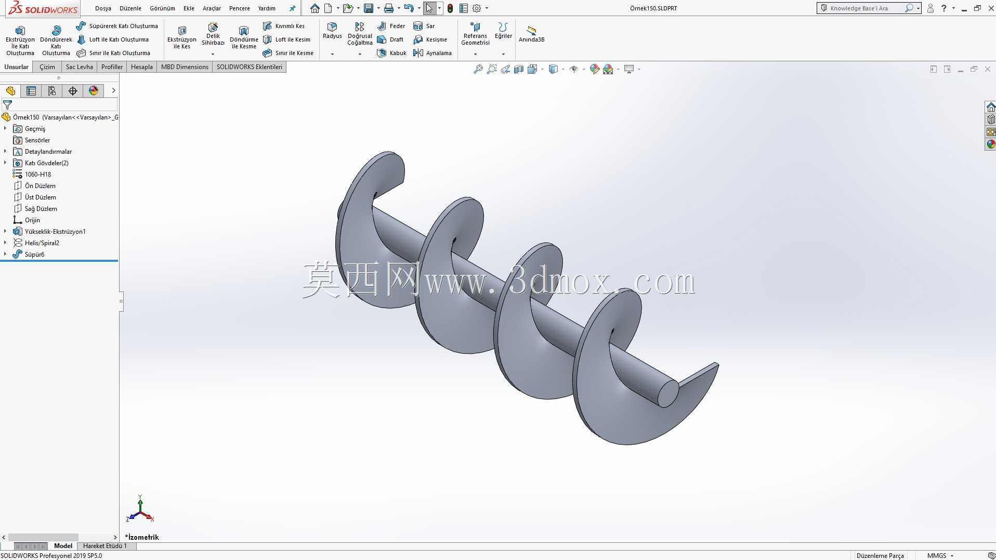The image size is (996, 560).
Task: Open Delik Sihirbazı dropdown arrow
Action: [x=213, y=54]
